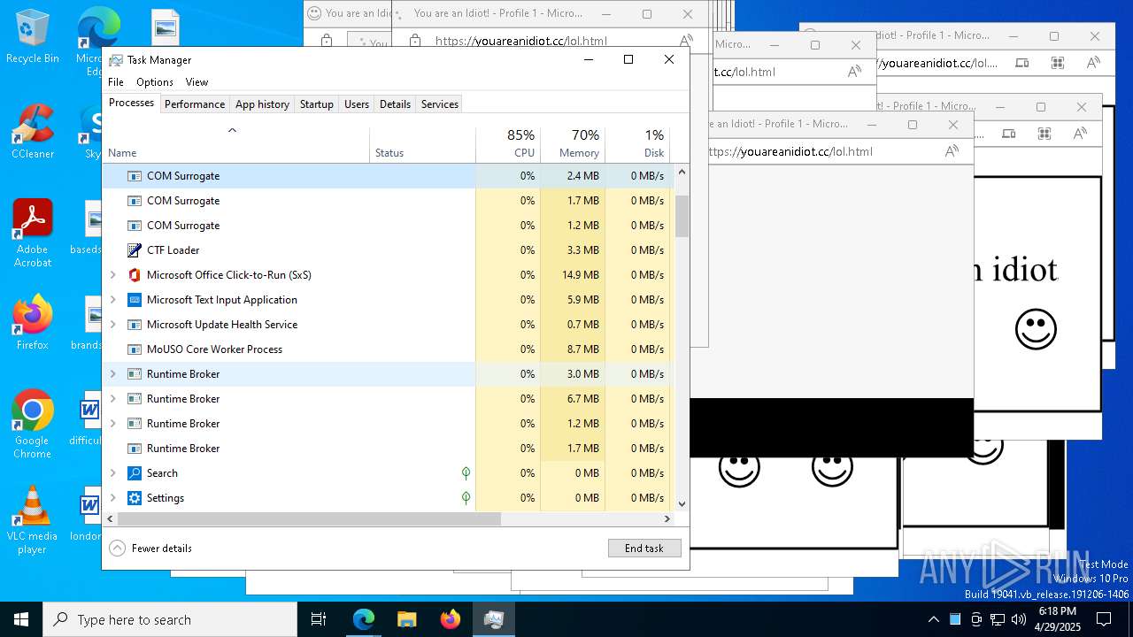This screenshot has height=637, width=1133.
Task: Open the Options menu in Task Manager
Action: 155,82
